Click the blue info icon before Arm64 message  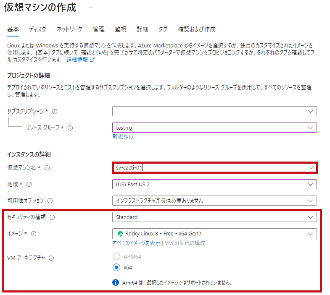click(x=116, y=282)
